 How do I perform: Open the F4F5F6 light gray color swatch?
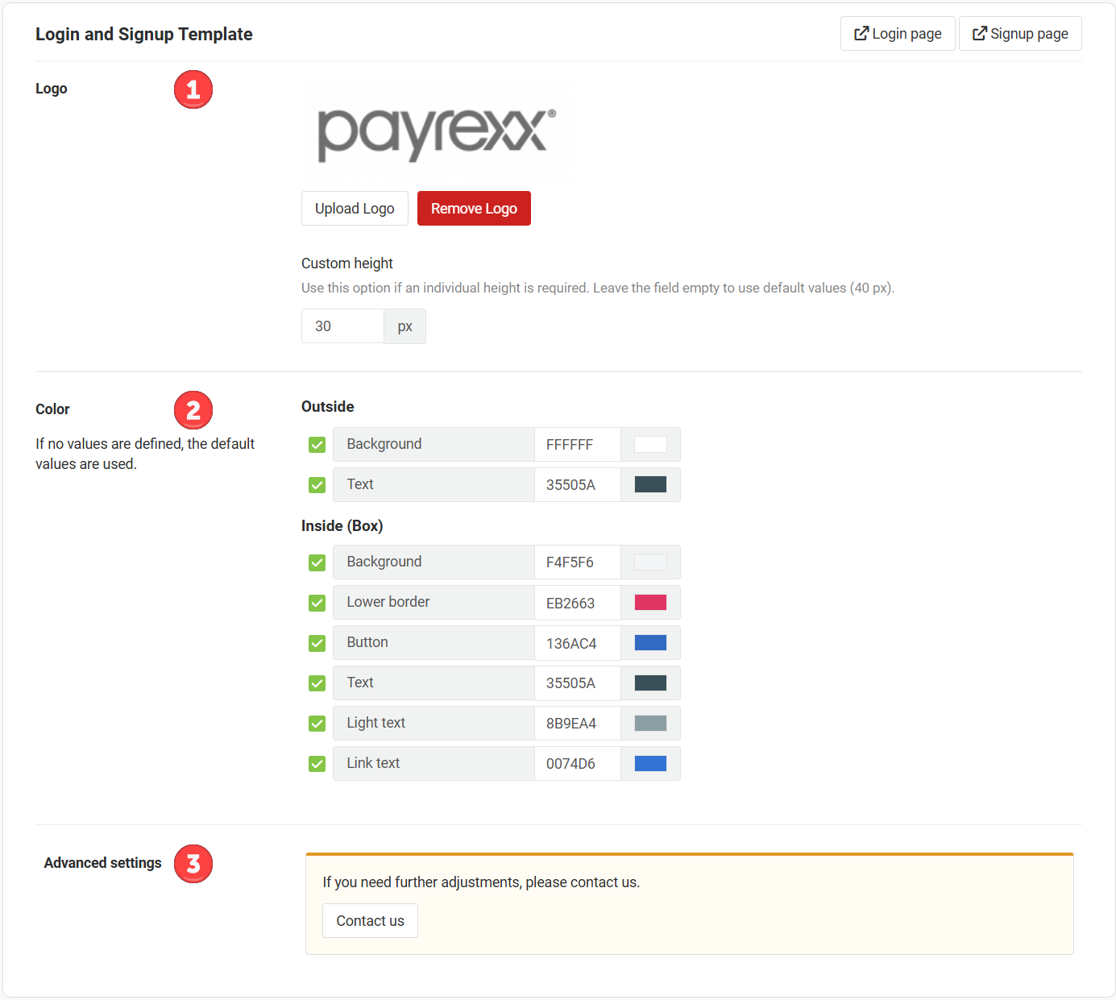point(650,562)
